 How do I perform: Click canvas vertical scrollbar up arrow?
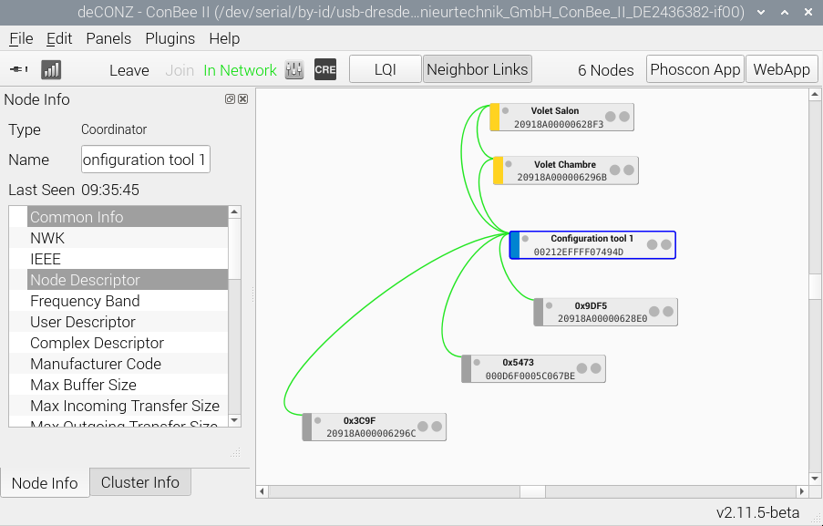[815, 95]
